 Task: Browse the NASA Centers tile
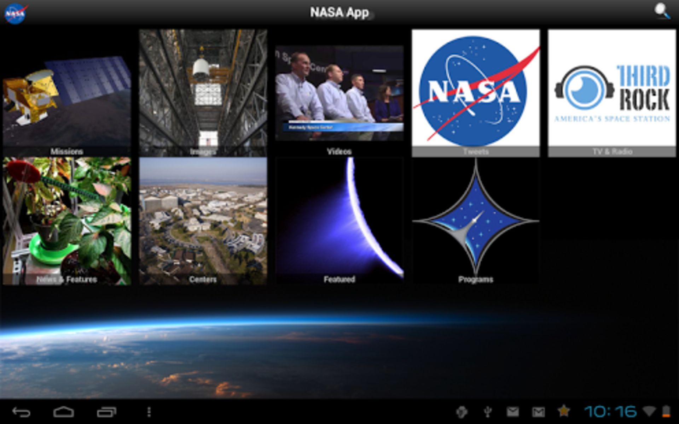pyautogui.click(x=203, y=219)
